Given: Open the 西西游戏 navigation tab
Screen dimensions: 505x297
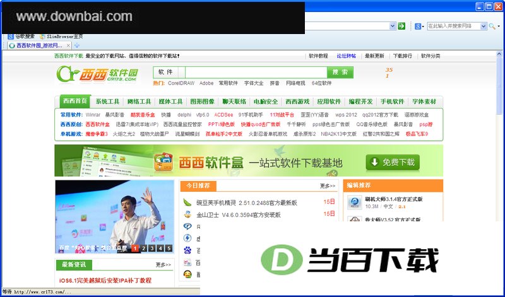Looking at the screenshot, I should (297, 102).
